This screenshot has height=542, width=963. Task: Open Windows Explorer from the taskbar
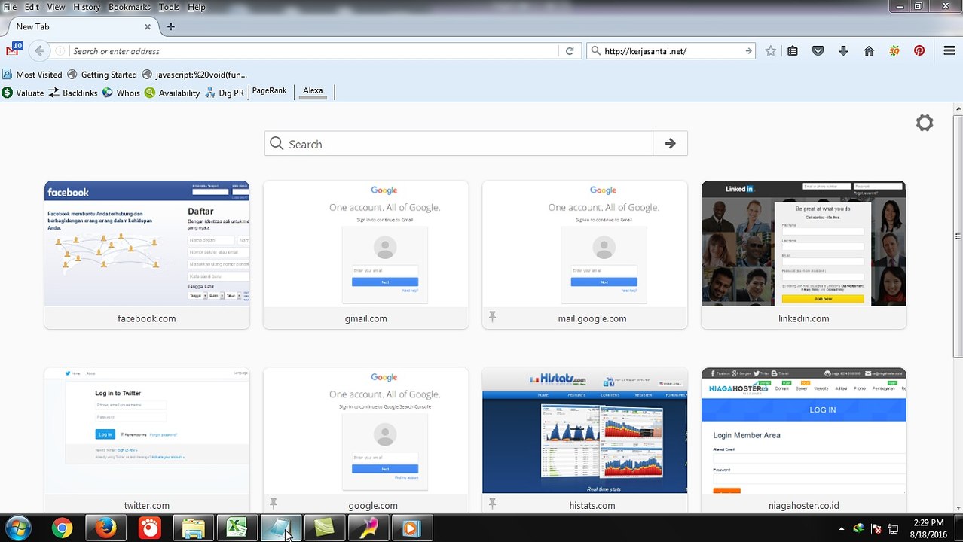tap(194, 528)
